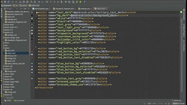
Task: Click gutter swatch for blue_button_bg
Action: [32, 64]
